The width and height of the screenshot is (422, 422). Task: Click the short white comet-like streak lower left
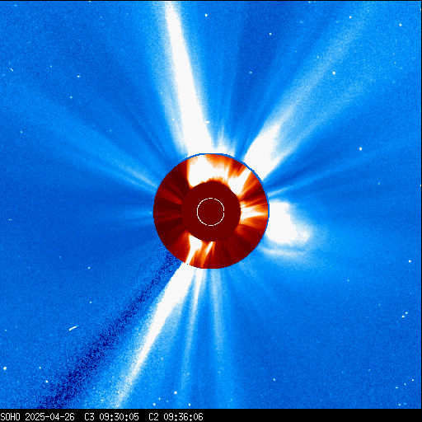point(73,328)
